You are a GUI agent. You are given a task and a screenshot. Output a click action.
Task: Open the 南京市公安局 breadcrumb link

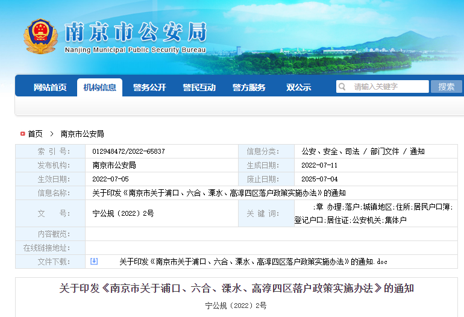point(83,134)
